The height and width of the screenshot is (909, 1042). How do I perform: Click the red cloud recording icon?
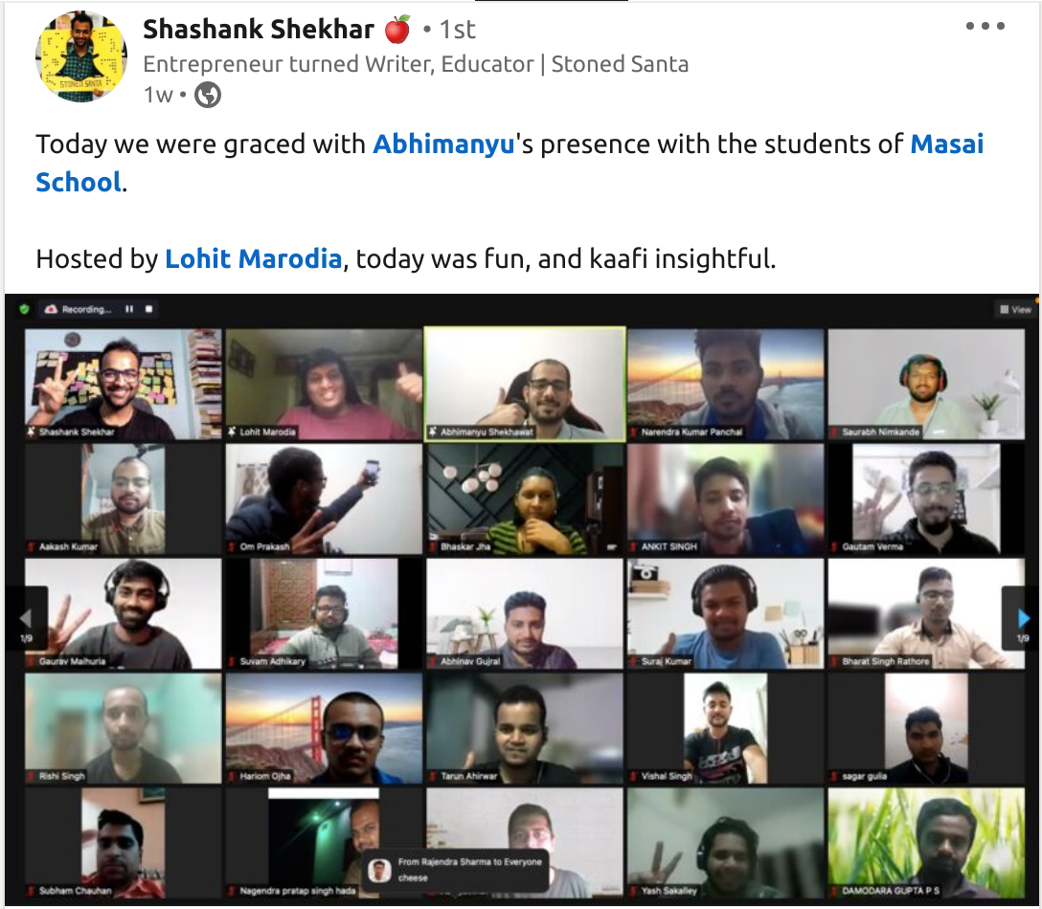point(51,309)
